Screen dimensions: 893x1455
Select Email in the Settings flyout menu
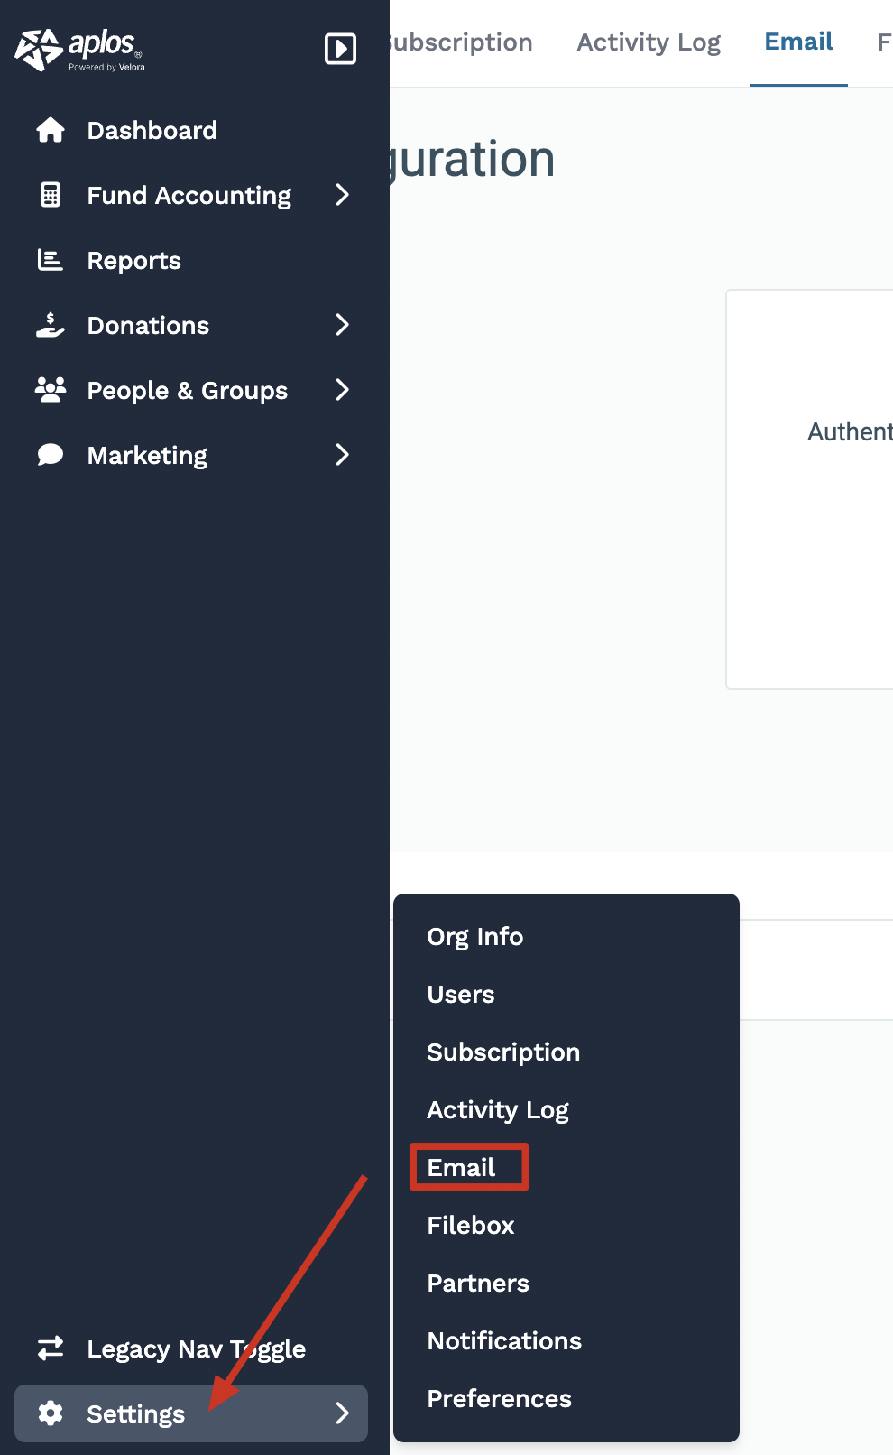461,1167
